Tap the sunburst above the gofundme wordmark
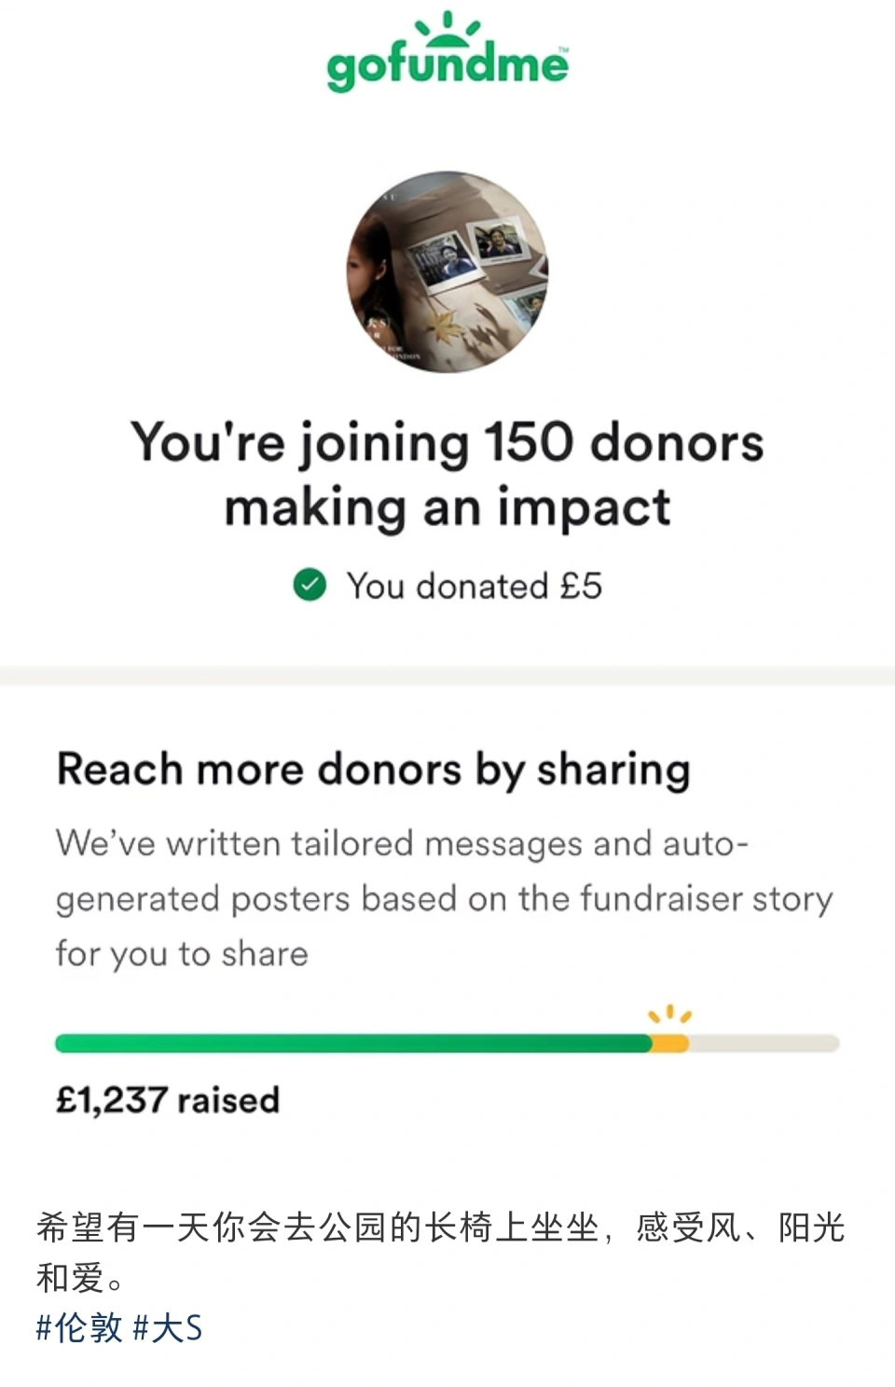 pos(447,28)
